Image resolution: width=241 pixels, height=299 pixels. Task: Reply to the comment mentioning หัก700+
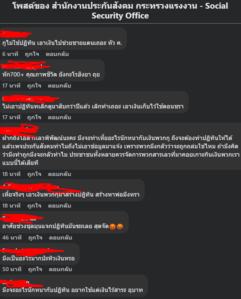tap(59, 85)
